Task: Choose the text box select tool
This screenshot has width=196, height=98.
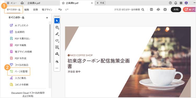Action: pos(57,47)
